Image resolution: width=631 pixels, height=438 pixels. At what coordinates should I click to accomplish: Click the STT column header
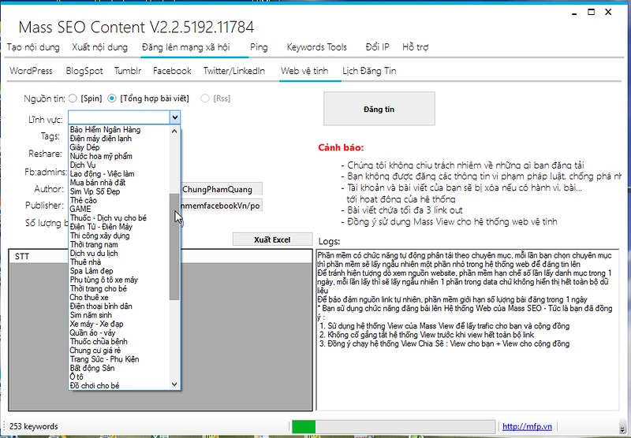tap(22, 256)
